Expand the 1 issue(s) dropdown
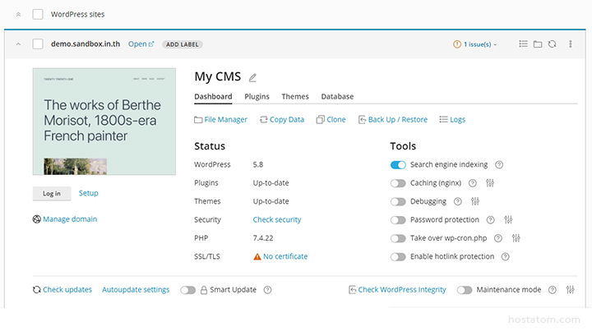 point(476,44)
